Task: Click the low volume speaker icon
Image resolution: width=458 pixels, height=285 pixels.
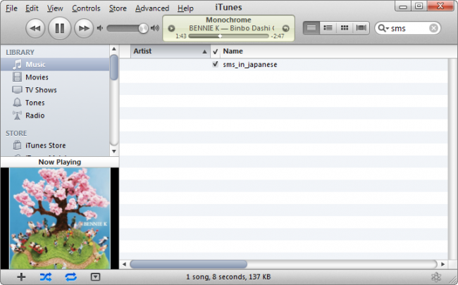Action: tap(100, 28)
